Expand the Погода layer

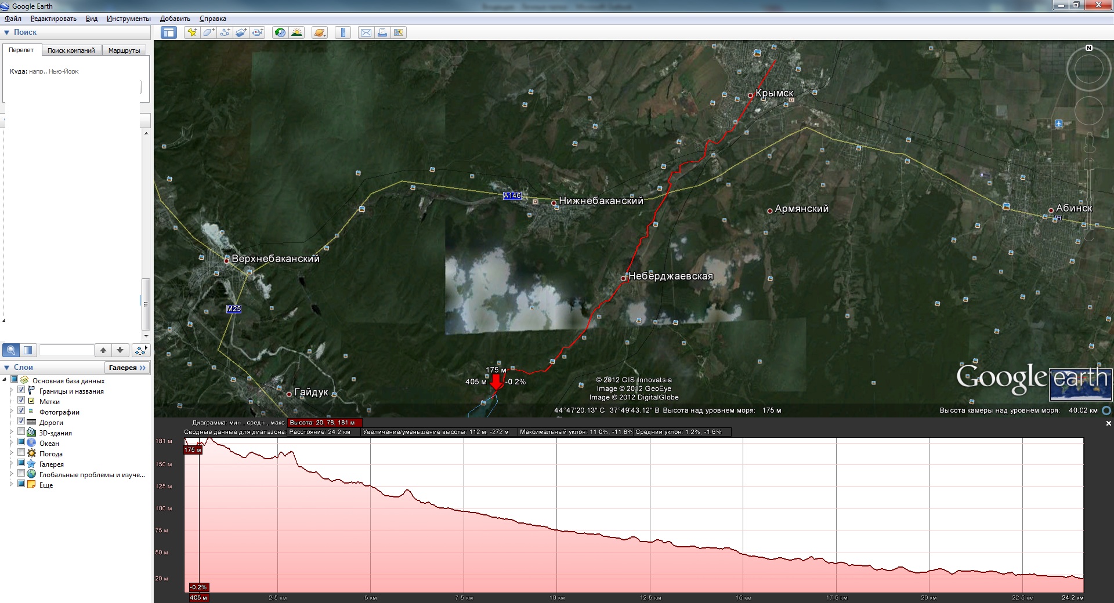point(12,453)
